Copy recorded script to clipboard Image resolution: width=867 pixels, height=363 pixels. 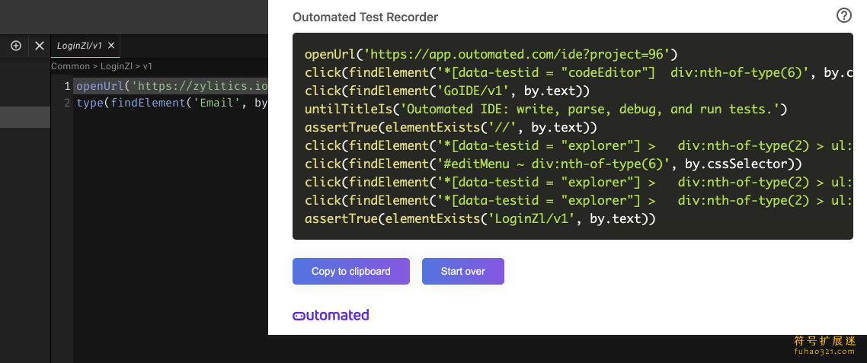pyautogui.click(x=350, y=271)
